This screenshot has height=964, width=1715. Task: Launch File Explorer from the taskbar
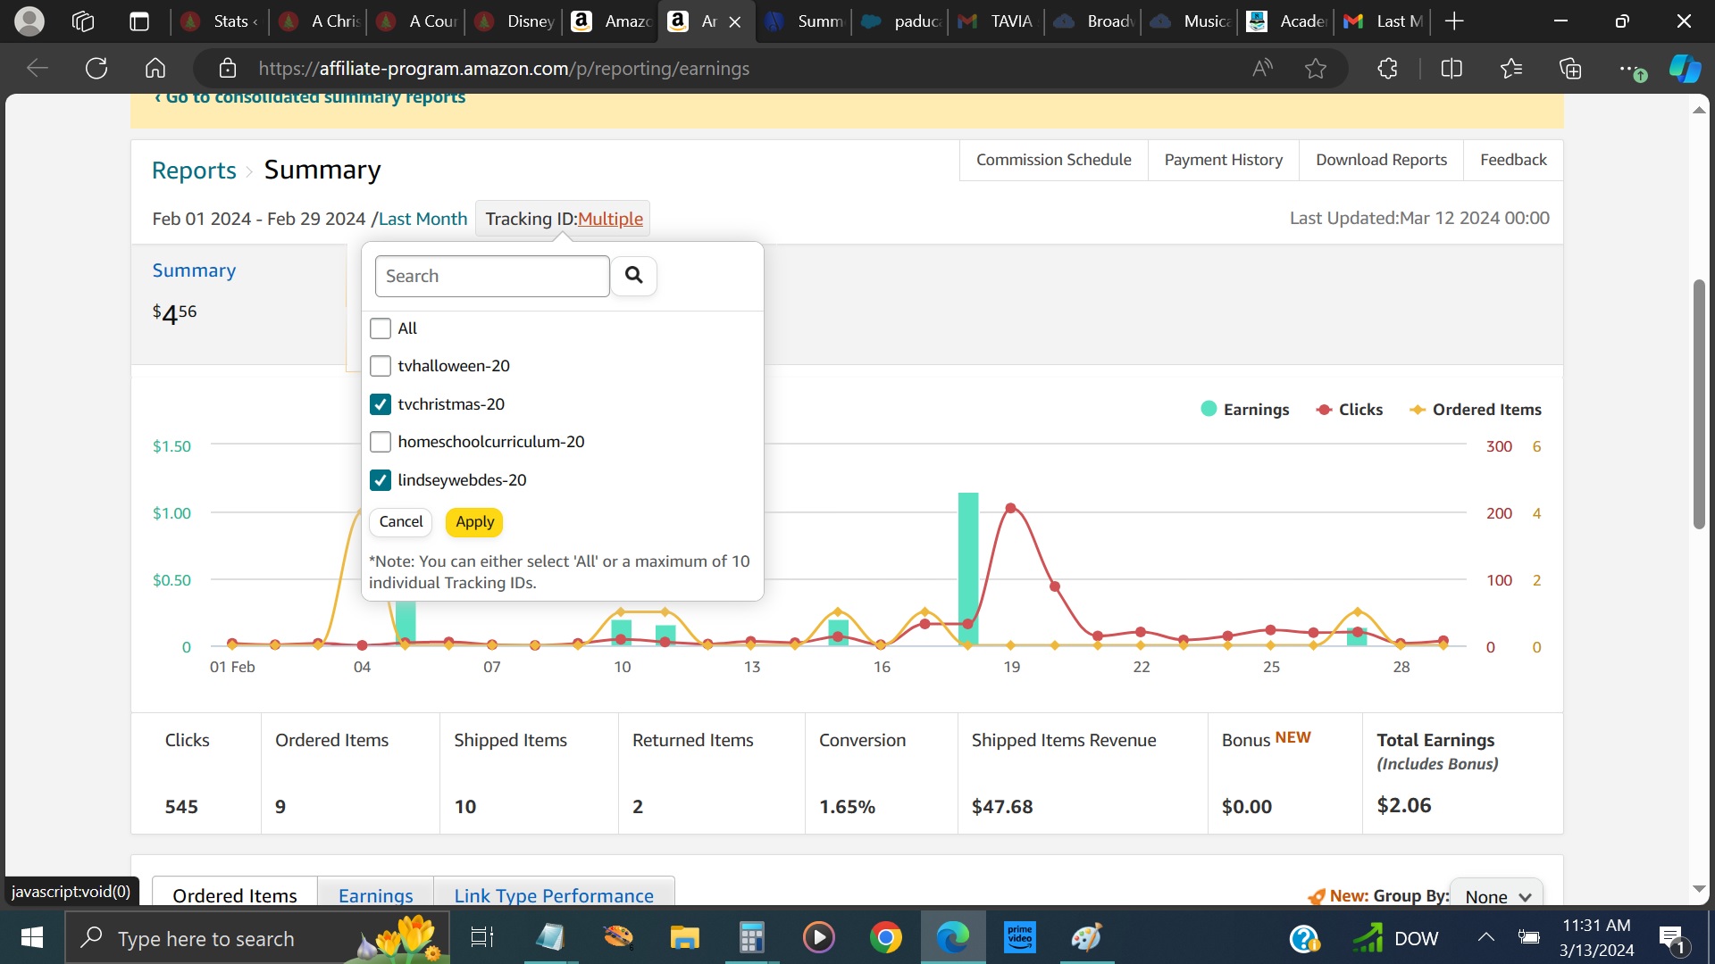click(x=684, y=937)
